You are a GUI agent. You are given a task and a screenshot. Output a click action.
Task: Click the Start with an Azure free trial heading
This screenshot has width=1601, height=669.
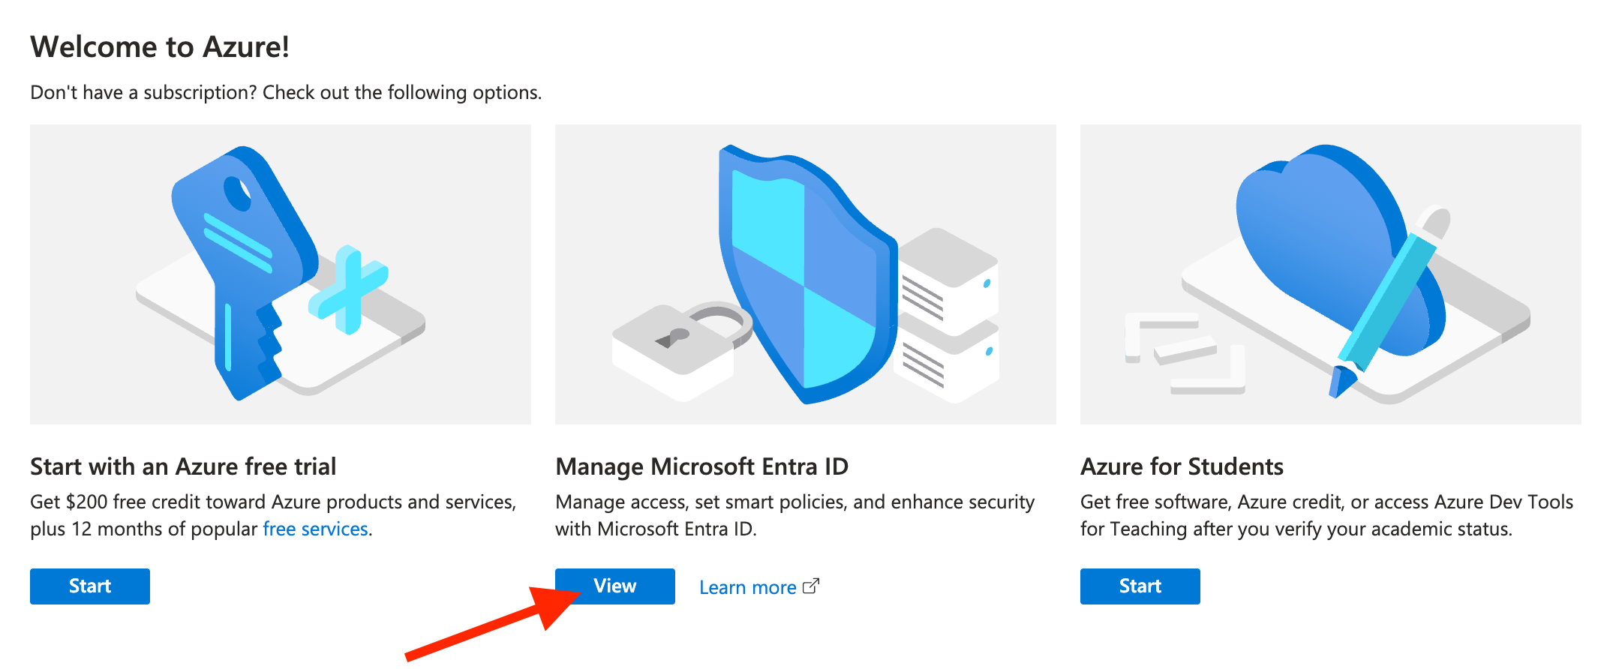coord(183,466)
